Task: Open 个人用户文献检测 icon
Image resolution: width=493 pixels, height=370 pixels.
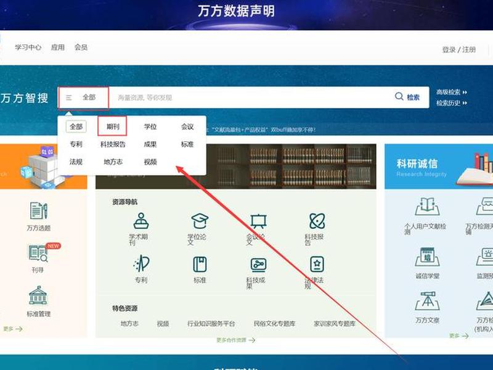Action: click(x=426, y=207)
